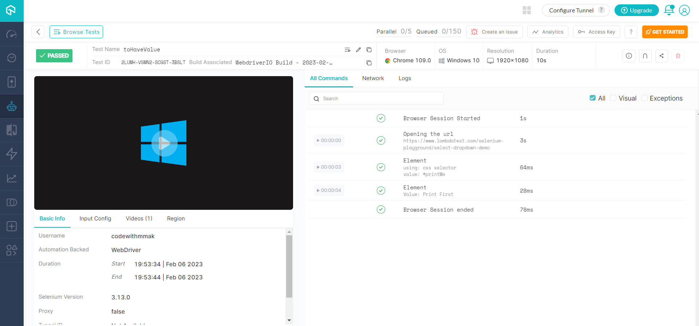Open the HyperExecute lightning icon in sidebar

[x=12, y=154]
